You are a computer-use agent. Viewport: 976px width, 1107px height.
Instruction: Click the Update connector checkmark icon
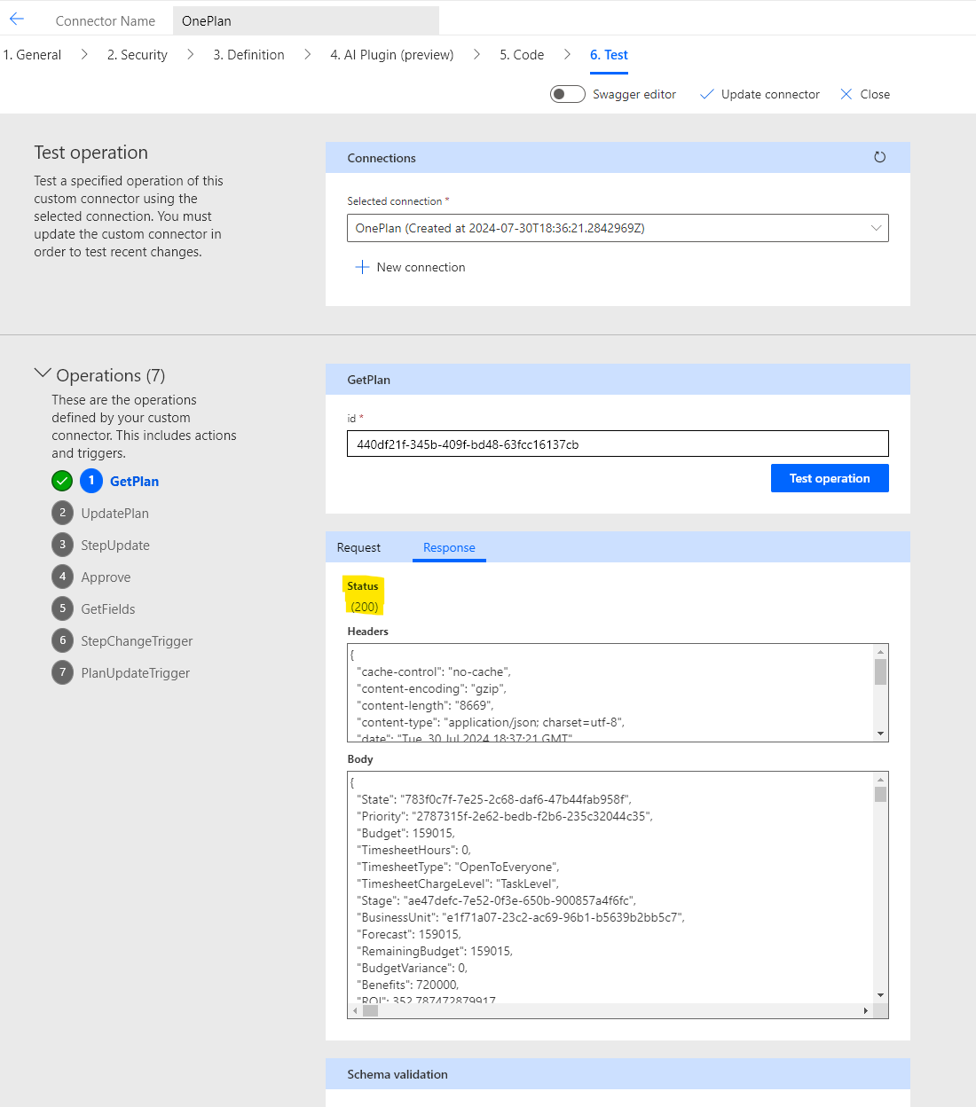pyautogui.click(x=707, y=94)
